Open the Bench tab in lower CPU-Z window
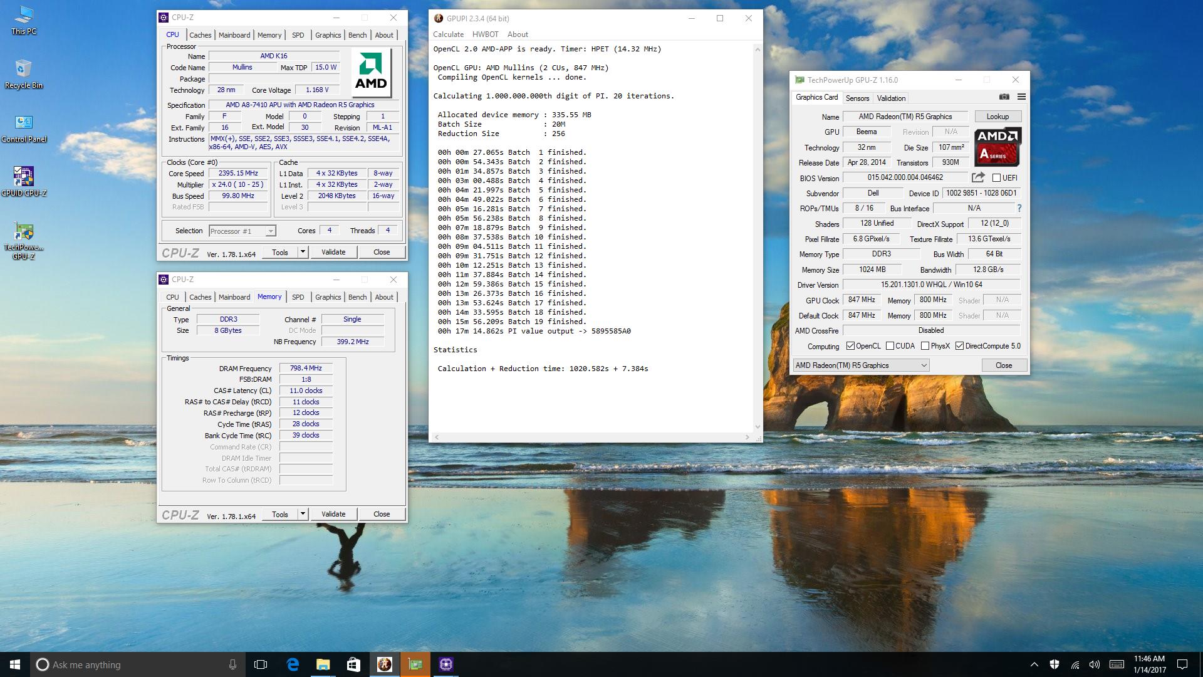 pos(358,297)
